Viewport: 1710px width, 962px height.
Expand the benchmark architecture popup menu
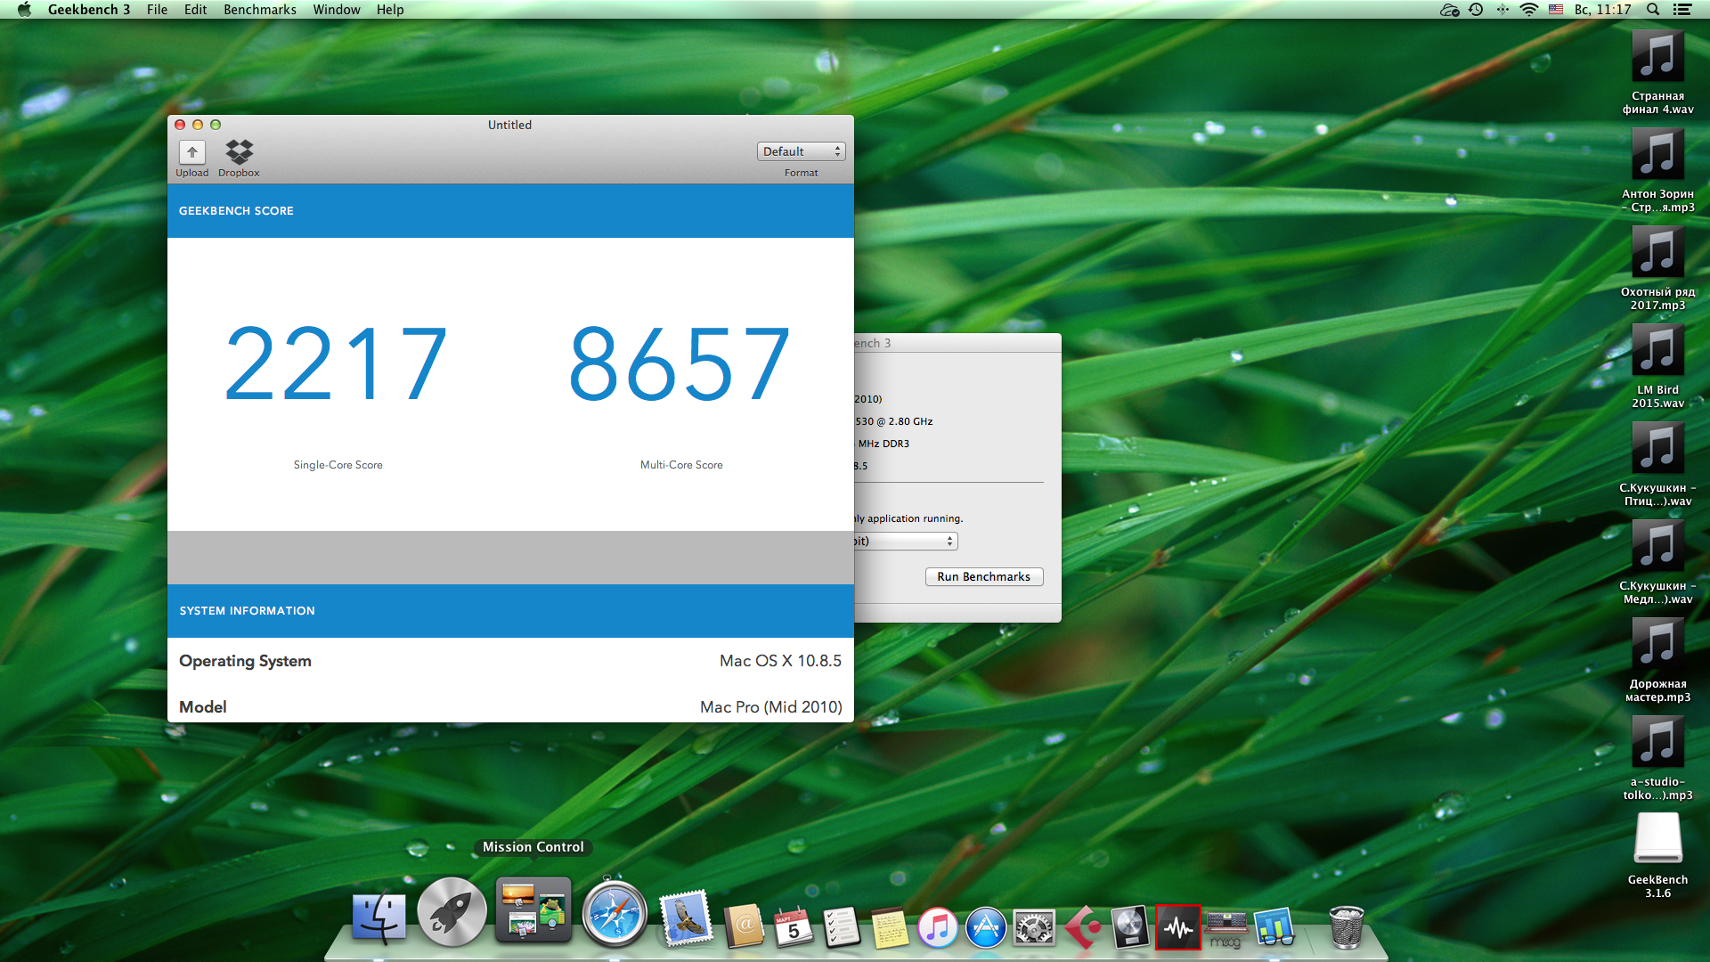tap(905, 541)
